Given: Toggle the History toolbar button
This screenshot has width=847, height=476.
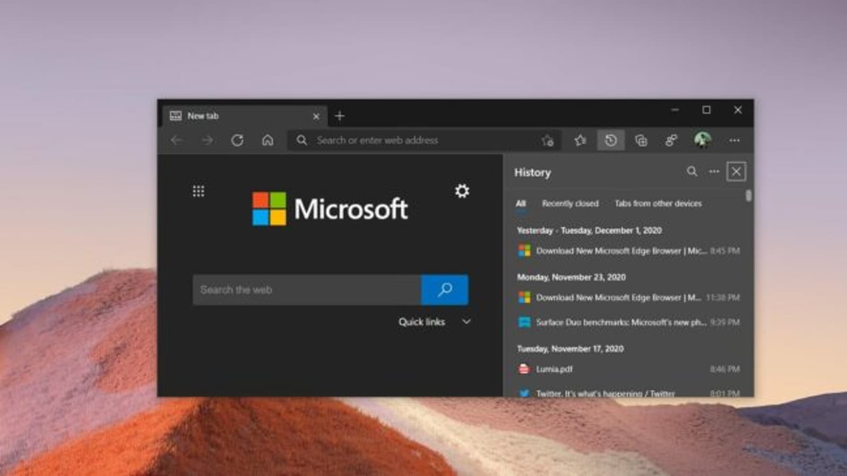Looking at the screenshot, I should [611, 140].
